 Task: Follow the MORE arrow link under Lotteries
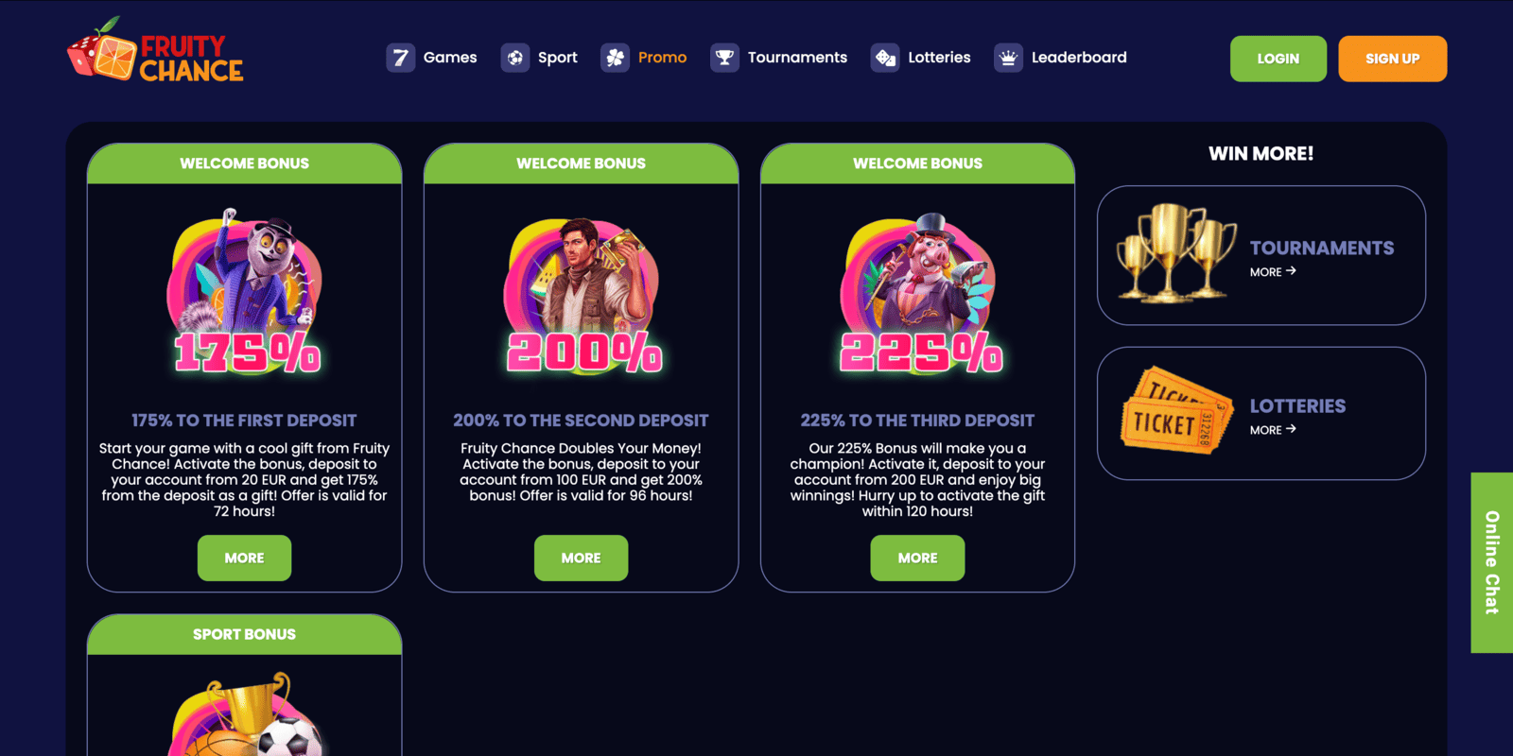click(1273, 430)
